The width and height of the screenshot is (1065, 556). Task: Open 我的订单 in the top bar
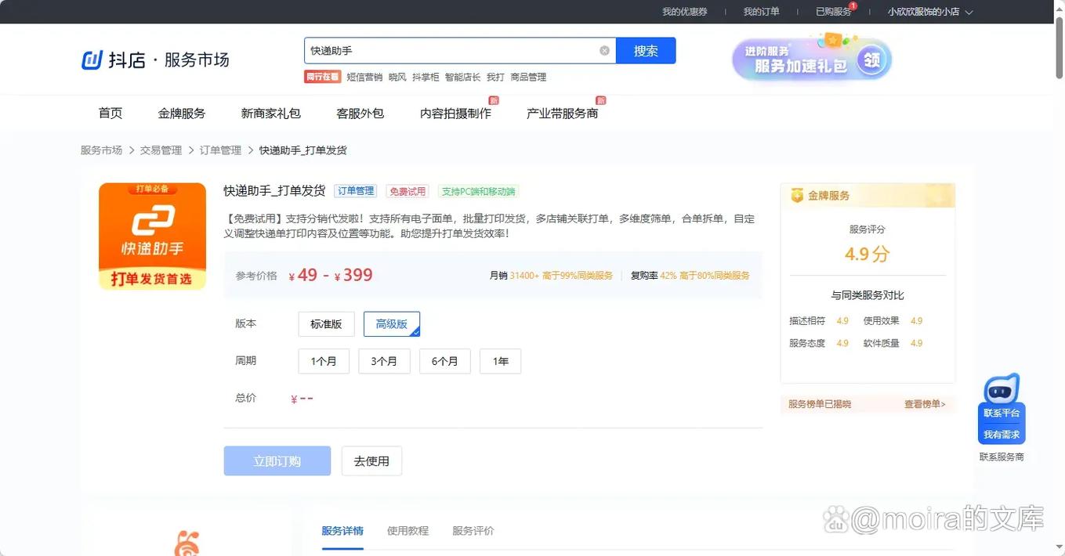coord(762,12)
